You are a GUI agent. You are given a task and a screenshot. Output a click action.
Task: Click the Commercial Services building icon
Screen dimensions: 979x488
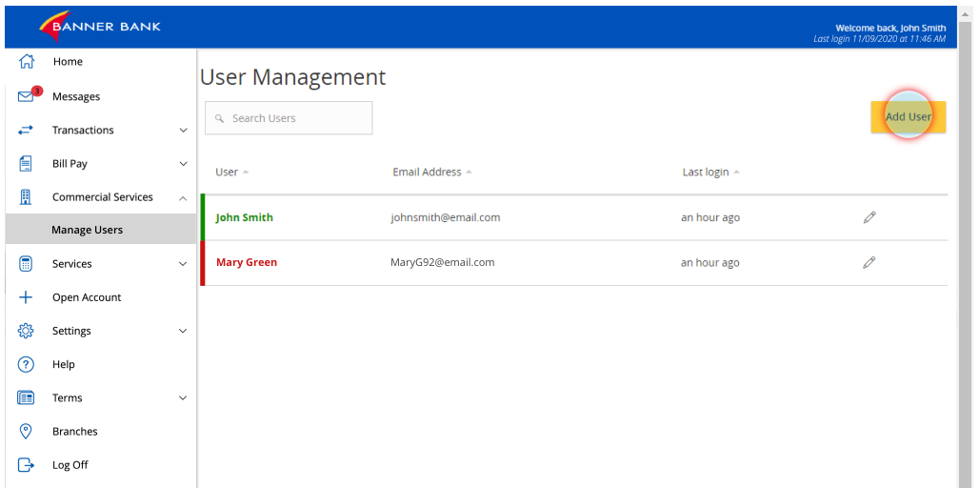(26, 197)
